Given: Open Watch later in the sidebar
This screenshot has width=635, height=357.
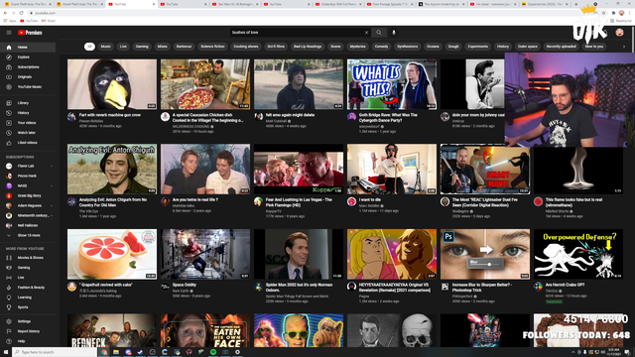Looking at the screenshot, I should (x=28, y=133).
